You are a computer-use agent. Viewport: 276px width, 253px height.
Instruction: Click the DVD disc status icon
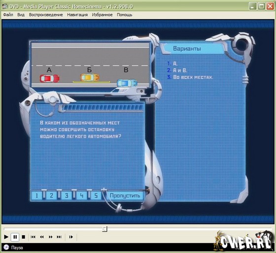(x=6, y=248)
